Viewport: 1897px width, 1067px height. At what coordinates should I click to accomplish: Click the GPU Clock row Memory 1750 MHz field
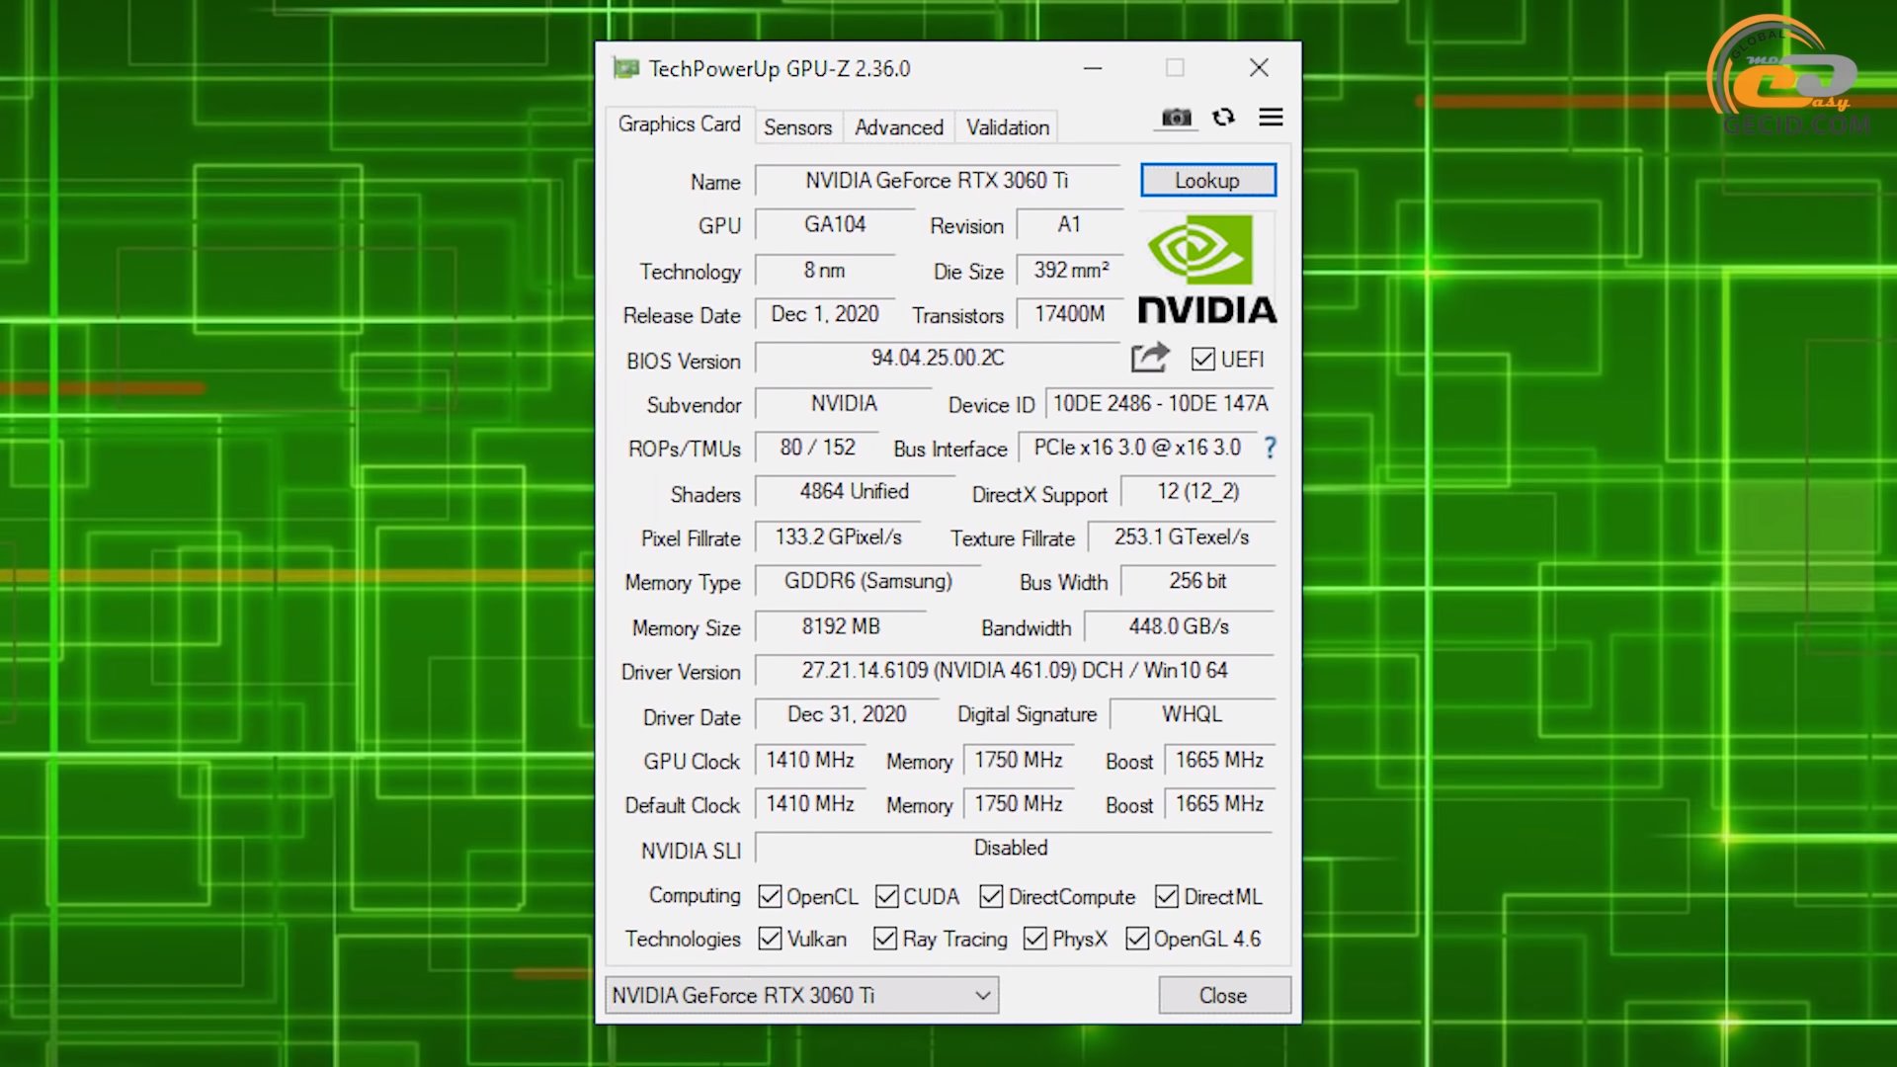(1019, 760)
